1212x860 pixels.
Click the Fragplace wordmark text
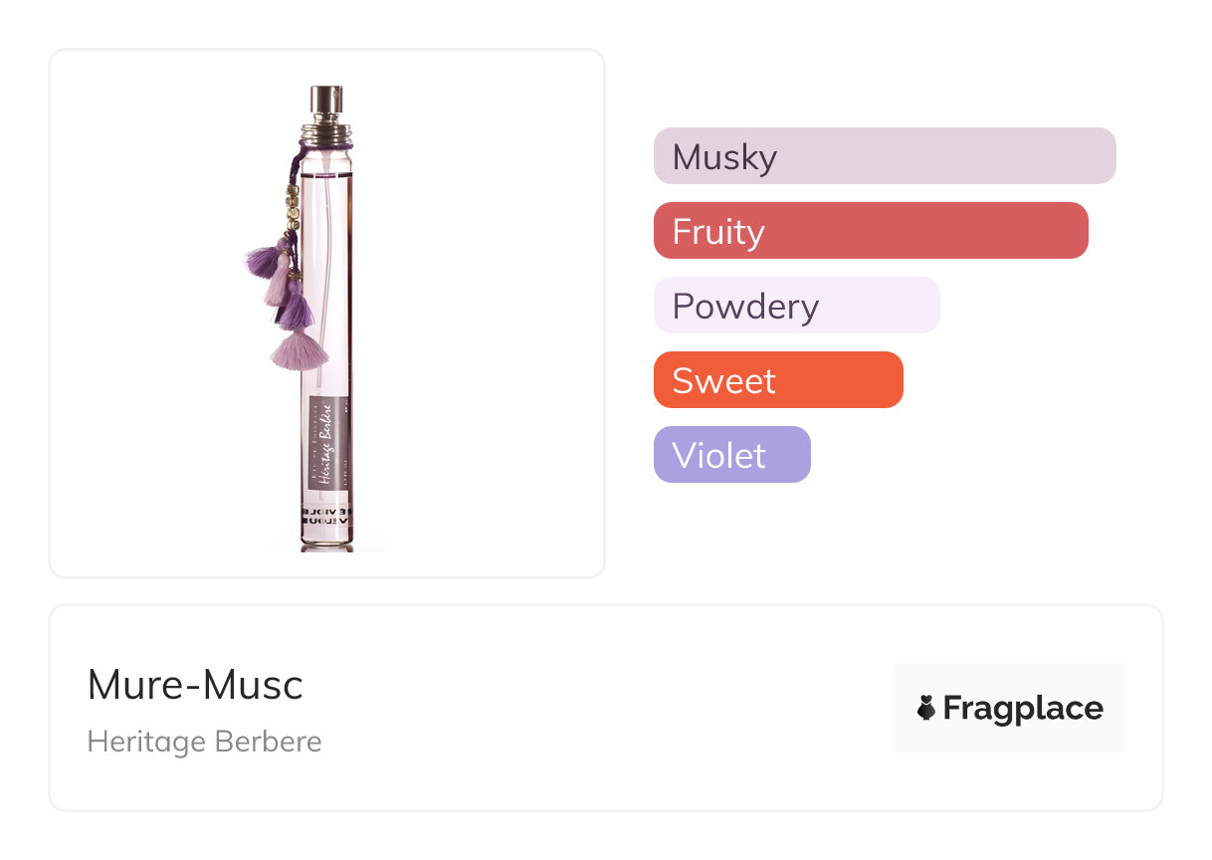(1023, 708)
